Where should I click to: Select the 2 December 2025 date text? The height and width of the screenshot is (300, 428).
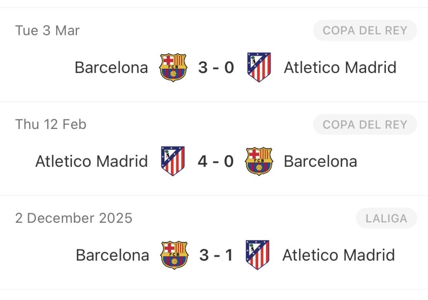point(74,218)
